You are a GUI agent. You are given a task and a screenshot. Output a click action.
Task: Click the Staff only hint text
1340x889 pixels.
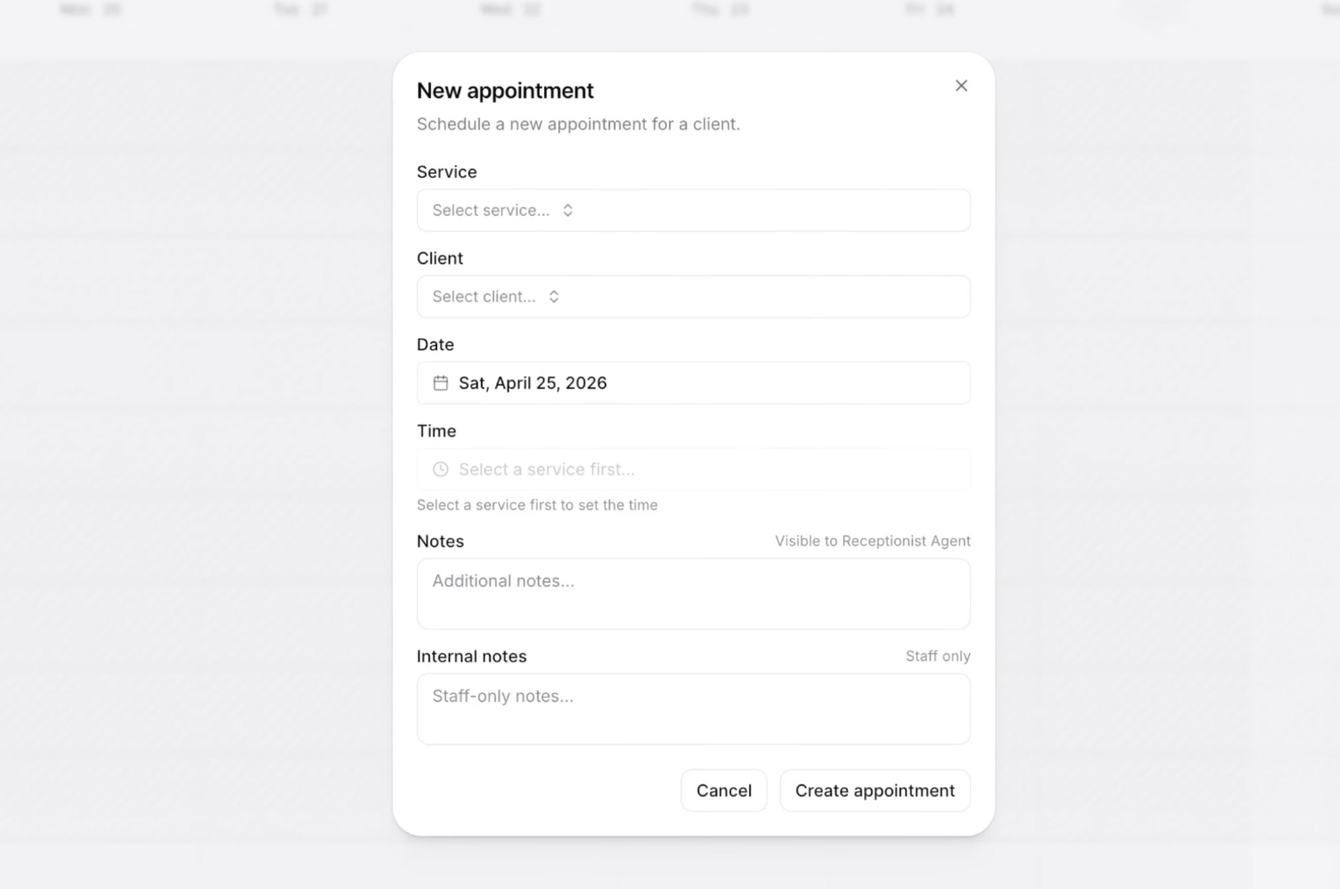[938, 656]
